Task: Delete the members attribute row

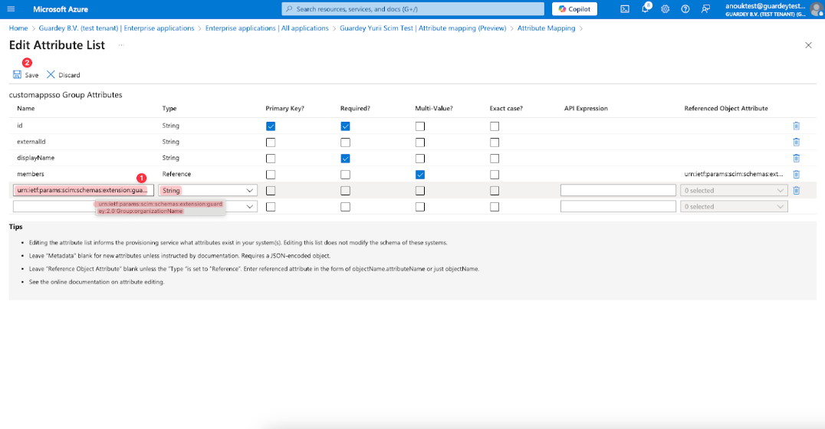Action: (796, 174)
